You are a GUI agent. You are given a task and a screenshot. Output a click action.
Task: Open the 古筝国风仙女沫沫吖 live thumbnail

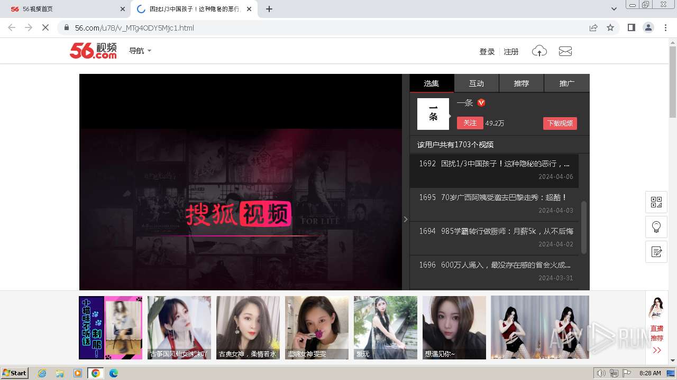pos(179,328)
